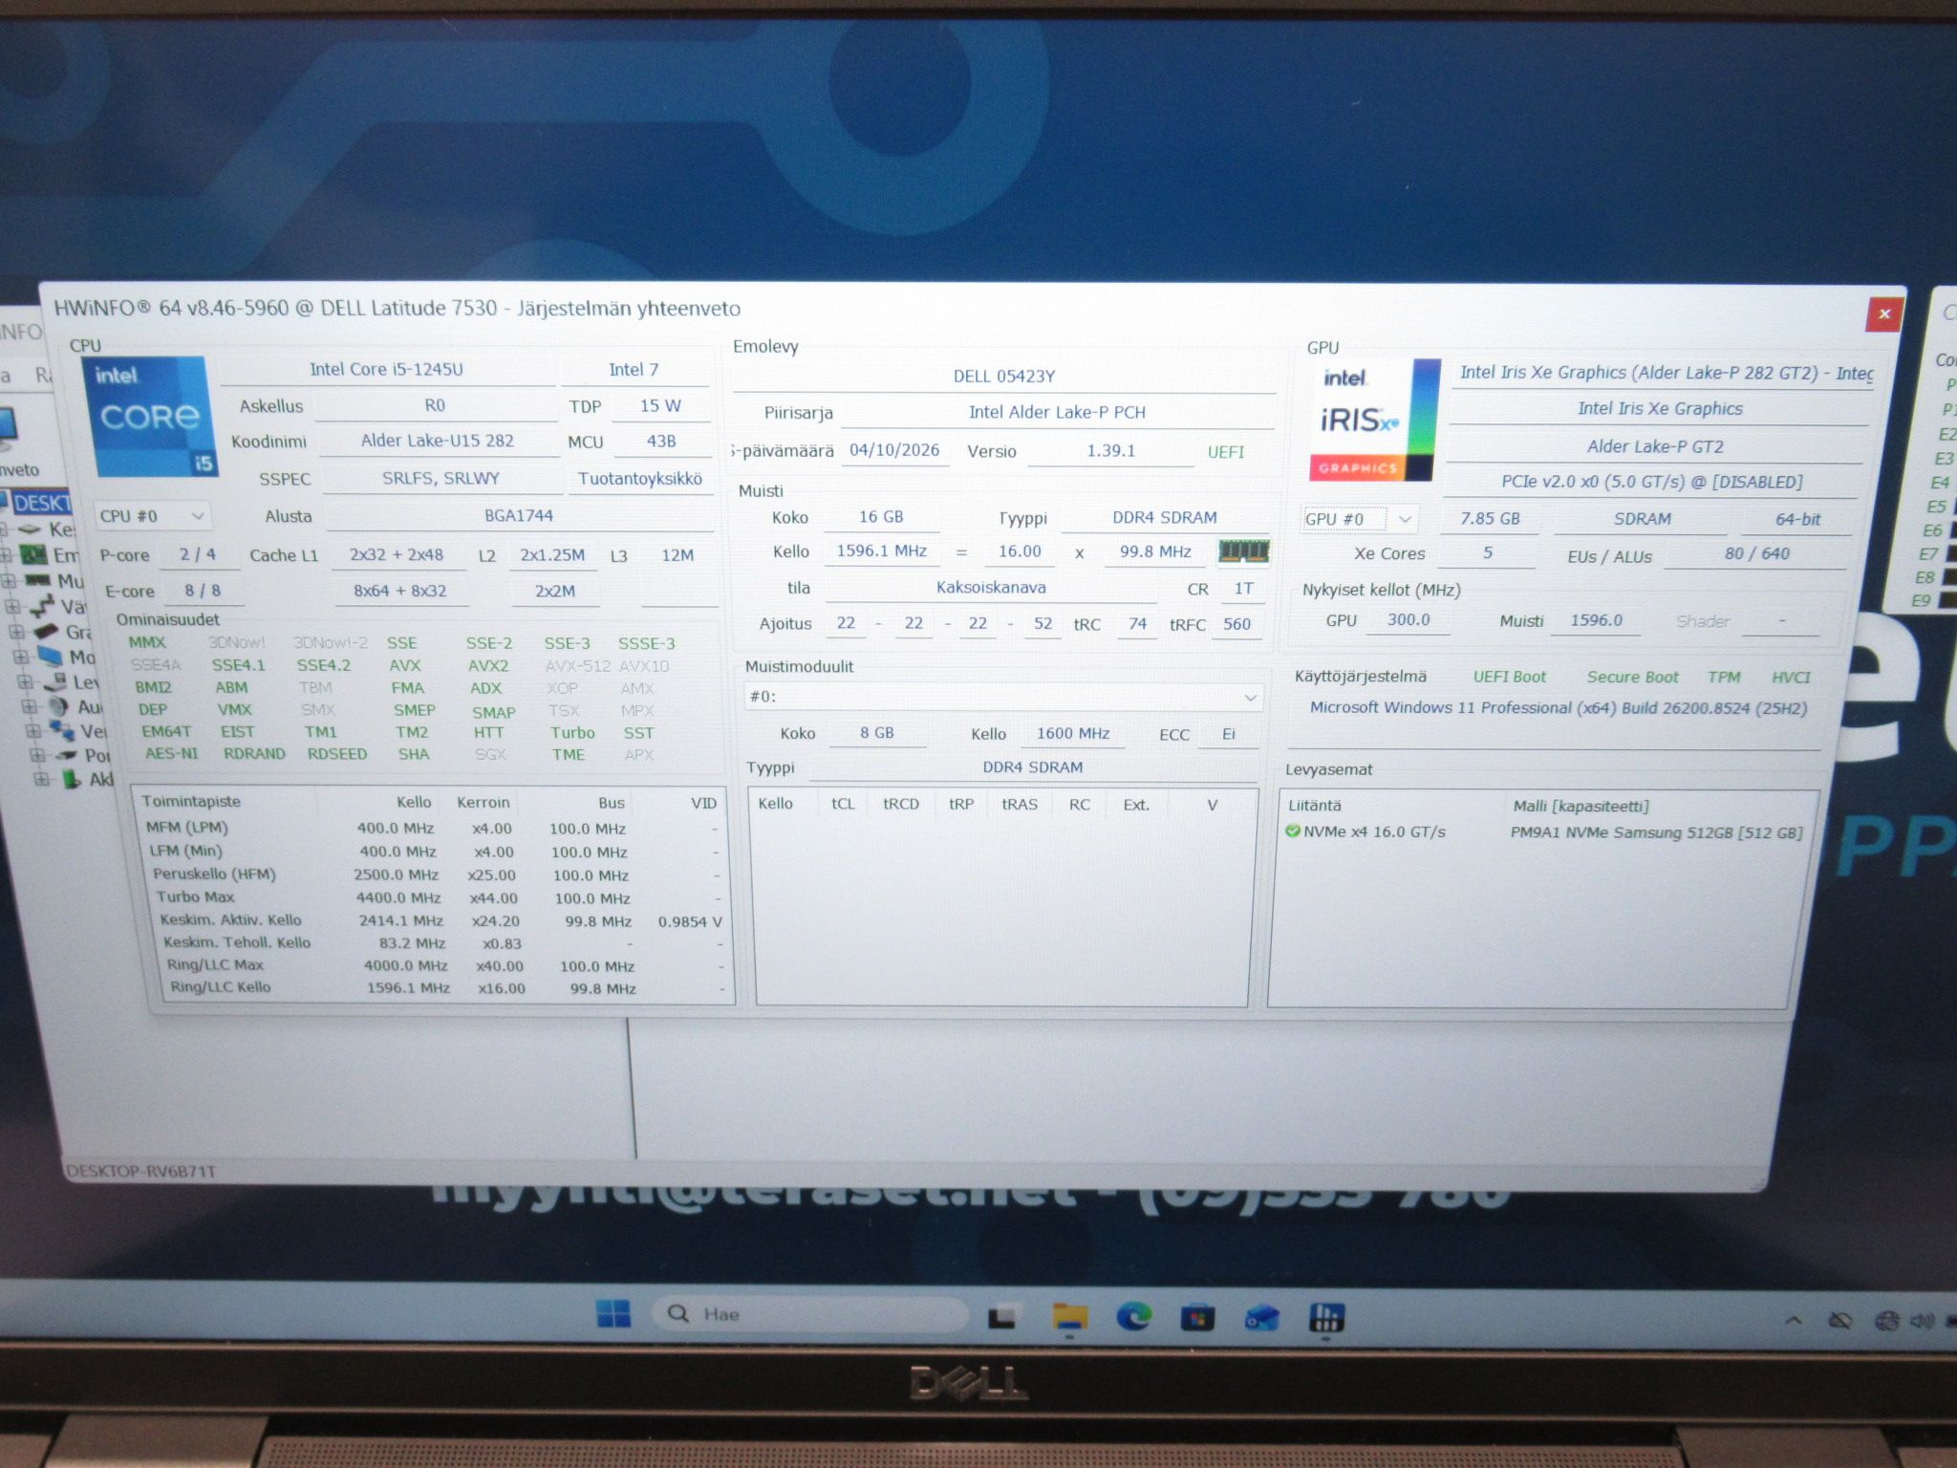1957x1468 pixels.
Task: Launch Microsoft Edge from the taskbar
Action: tap(1133, 1317)
